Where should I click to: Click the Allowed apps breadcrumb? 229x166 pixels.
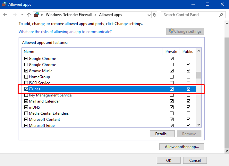tap(110, 15)
